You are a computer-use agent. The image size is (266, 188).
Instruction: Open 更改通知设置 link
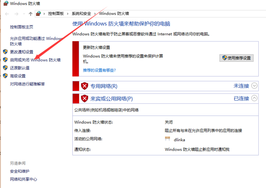click(22, 52)
